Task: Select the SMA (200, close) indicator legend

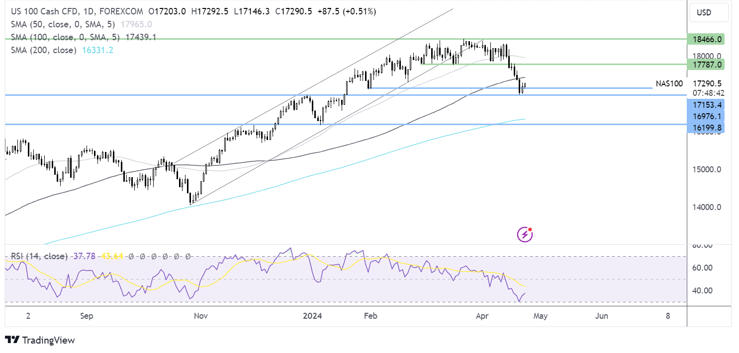Action: pyautogui.click(x=43, y=50)
